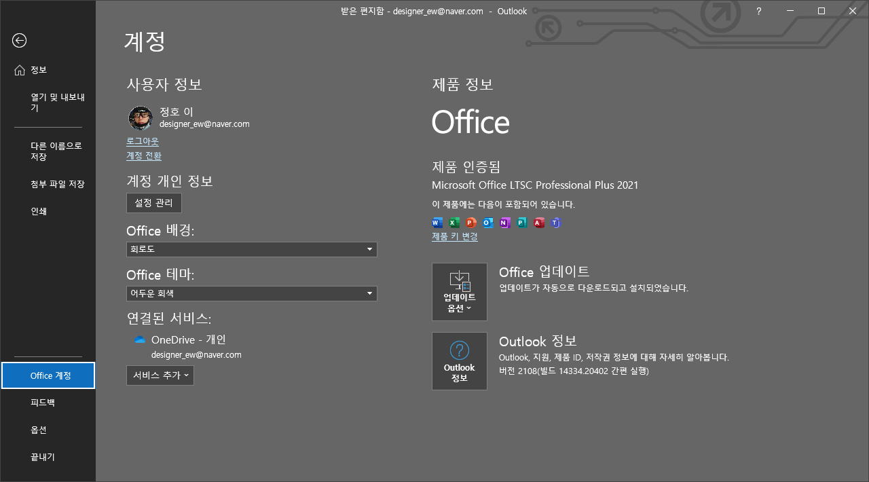Screen dimensions: 869x482
Task: Click the user profile photo
Action: coord(141,118)
